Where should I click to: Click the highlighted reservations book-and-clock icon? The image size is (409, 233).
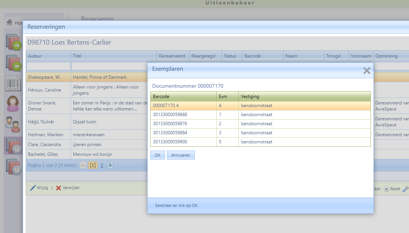click(x=13, y=145)
